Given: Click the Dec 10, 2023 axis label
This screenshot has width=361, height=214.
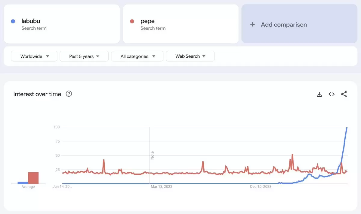Looking at the screenshot, I should click(261, 186).
